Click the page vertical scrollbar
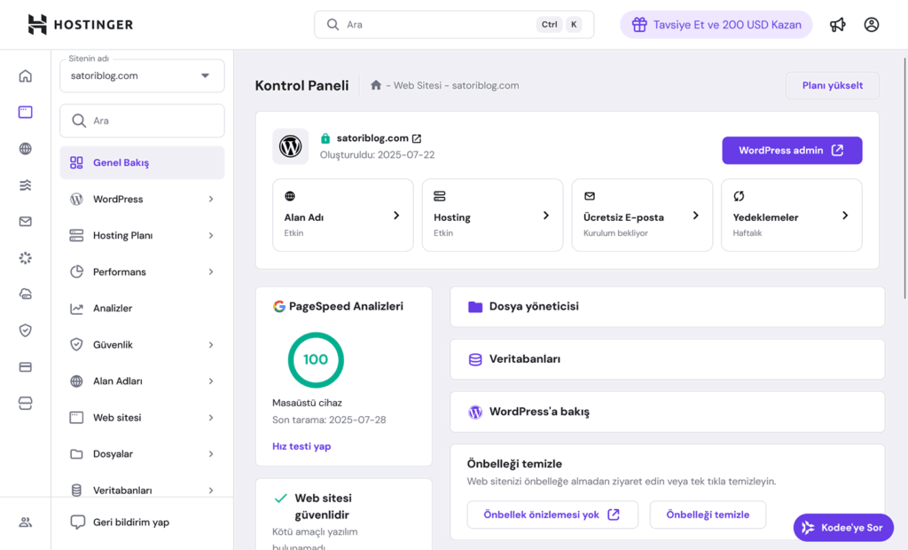The width and height of the screenshot is (908, 550). [x=904, y=178]
